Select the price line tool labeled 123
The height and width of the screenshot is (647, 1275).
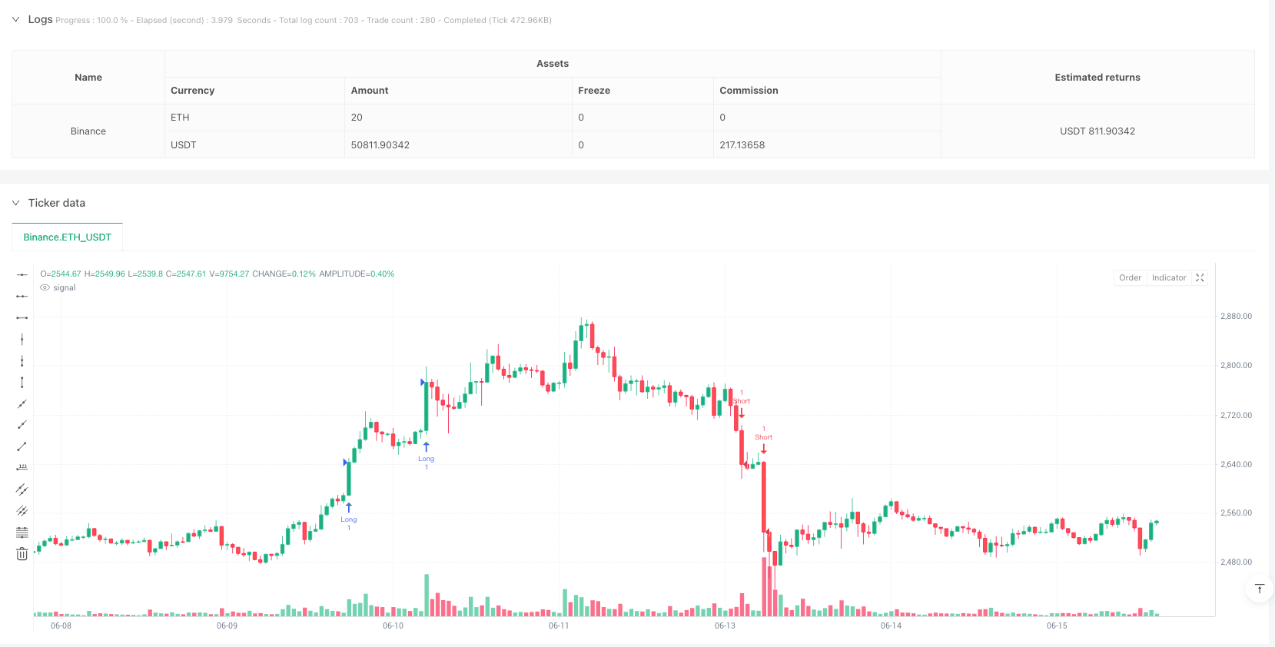[22, 467]
